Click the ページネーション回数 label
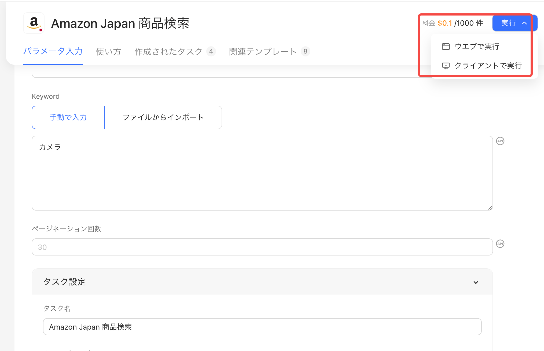This screenshot has width=544, height=351. [67, 229]
